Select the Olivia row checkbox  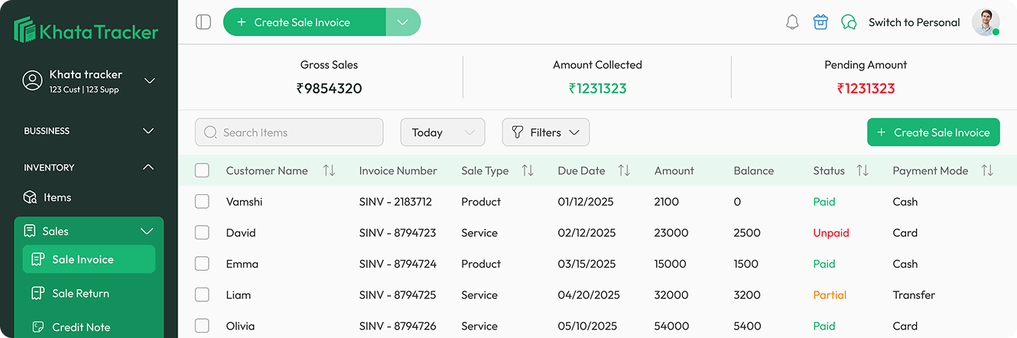click(x=202, y=326)
